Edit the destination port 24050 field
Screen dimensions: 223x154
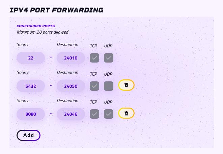pos(71,86)
